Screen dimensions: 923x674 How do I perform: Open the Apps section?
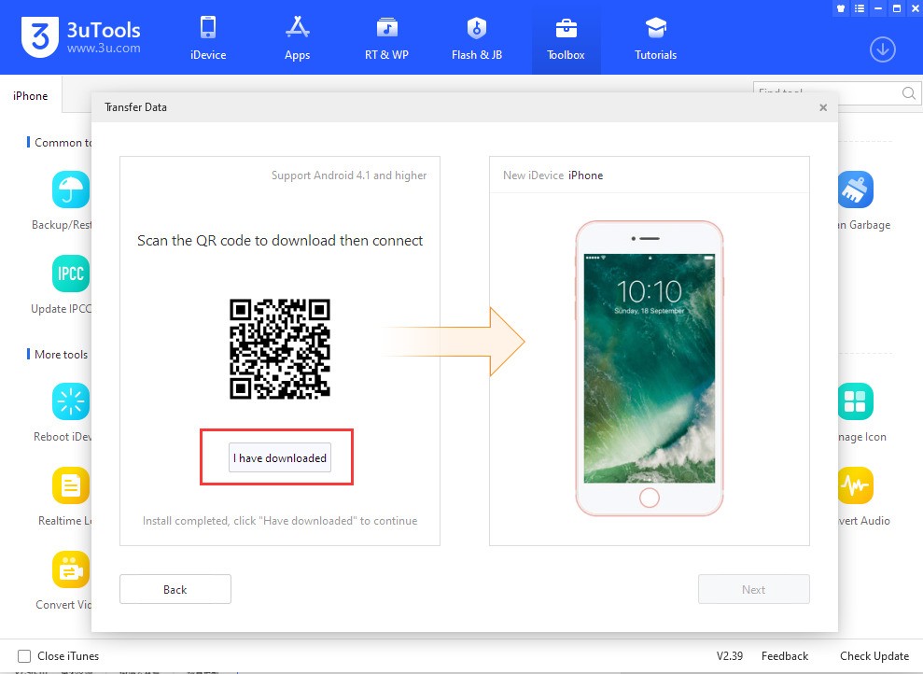[298, 37]
